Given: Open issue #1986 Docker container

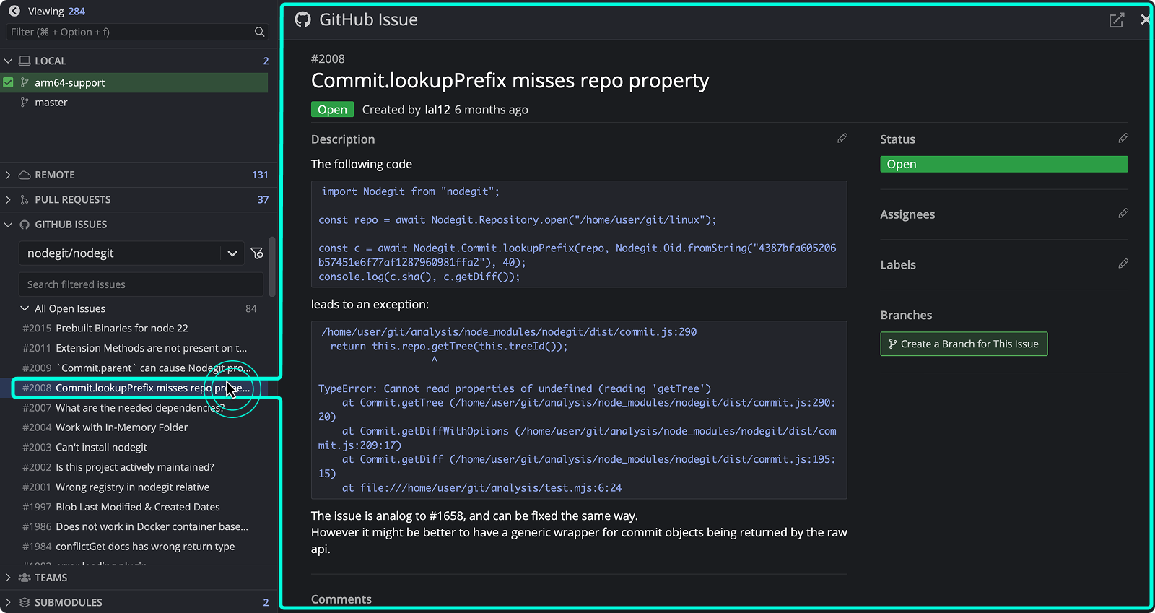Looking at the screenshot, I should 136,526.
